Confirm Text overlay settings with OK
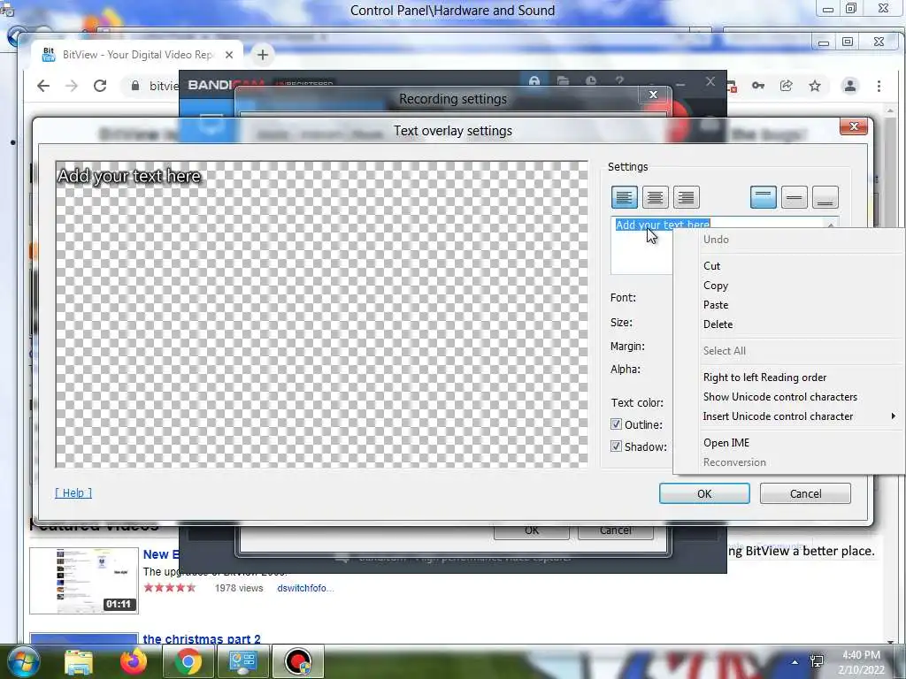The image size is (906, 679). (x=704, y=493)
